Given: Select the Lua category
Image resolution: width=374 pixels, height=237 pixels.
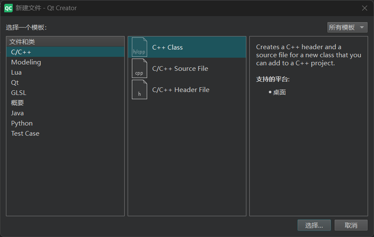Looking at the screenshot, I should pyautogui.click(x=65, y=72).
